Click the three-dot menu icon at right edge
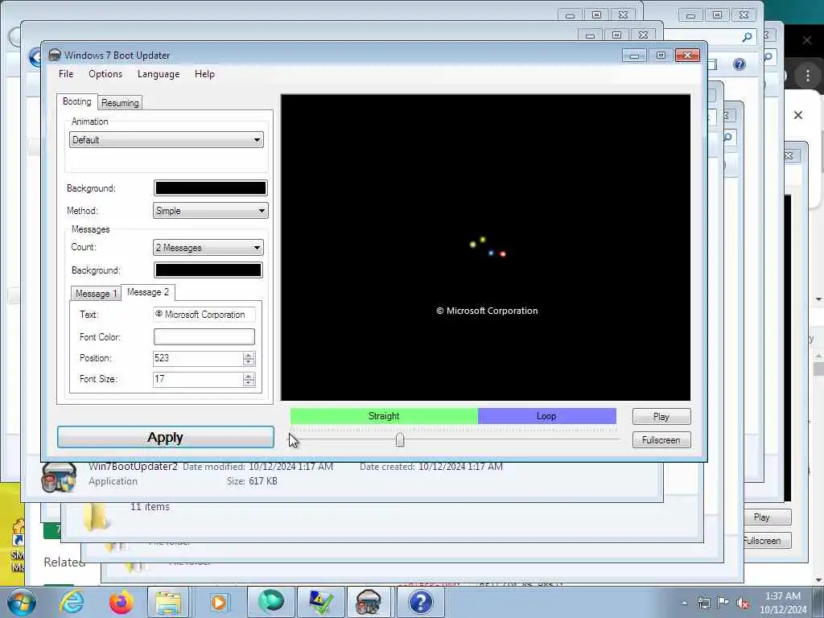 tap(808, 75)
